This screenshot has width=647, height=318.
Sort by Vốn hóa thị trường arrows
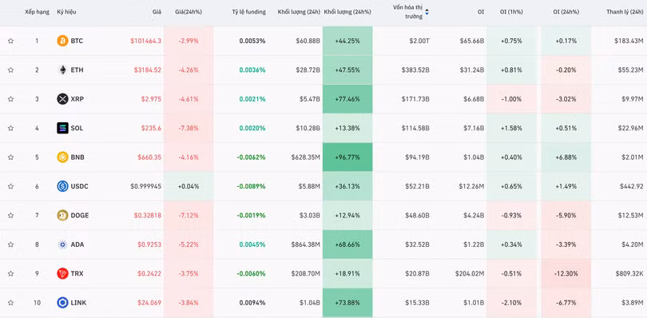click(427, 12)
